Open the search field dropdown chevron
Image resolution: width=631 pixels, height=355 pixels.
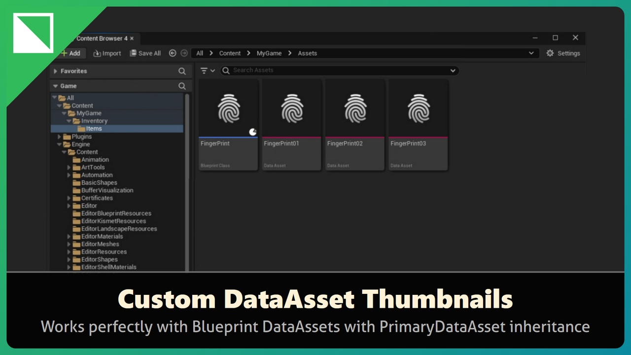453,71
